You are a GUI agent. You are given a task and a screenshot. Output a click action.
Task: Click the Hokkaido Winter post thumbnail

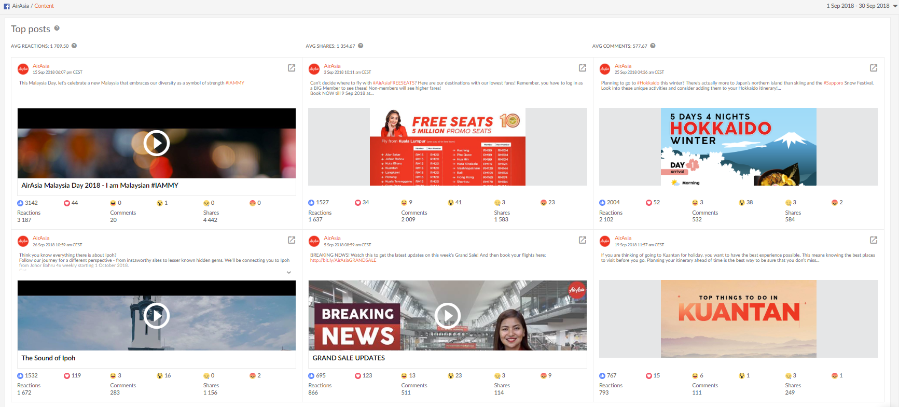(x=738, y=147)
